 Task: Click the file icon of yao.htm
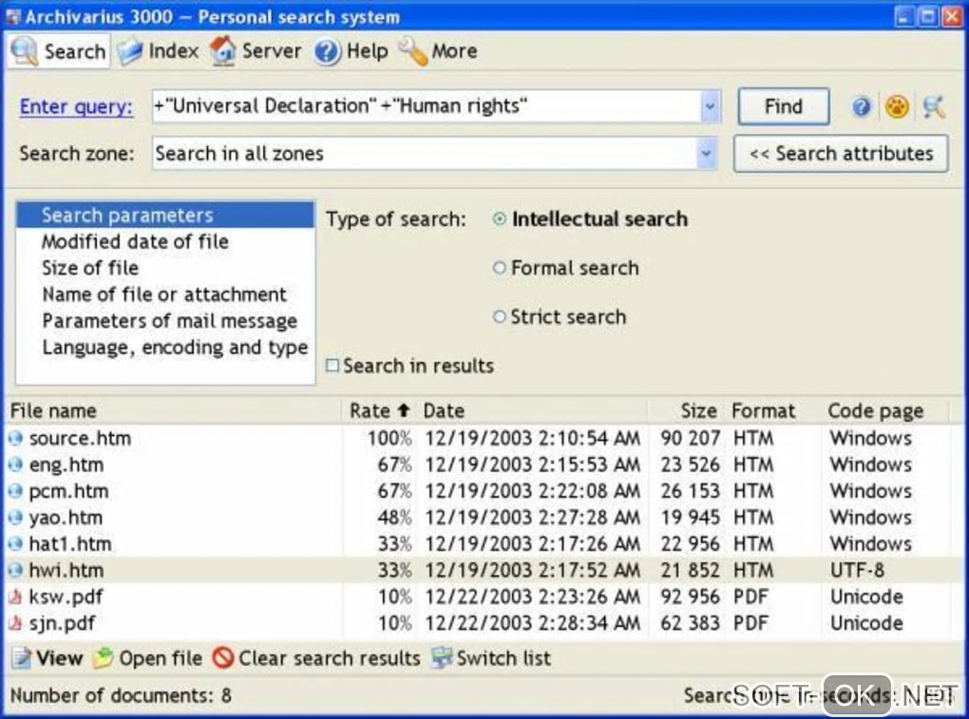pyautogui.click(x=16, y=519)
